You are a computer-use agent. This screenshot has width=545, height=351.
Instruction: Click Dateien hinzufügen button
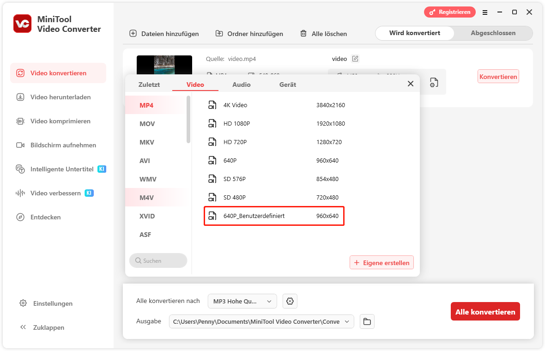click(x=164, y=34)
